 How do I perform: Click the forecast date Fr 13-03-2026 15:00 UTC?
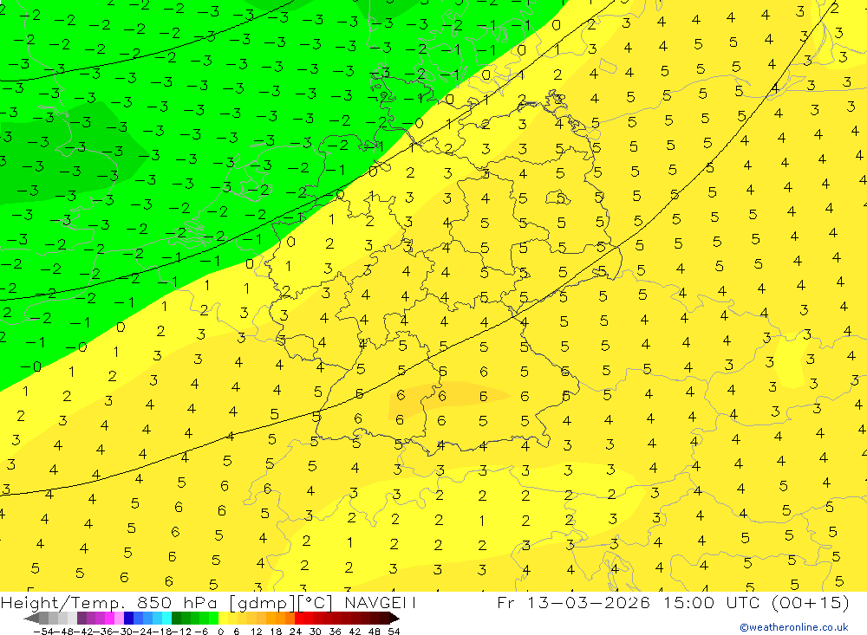(x=673, y=602)
